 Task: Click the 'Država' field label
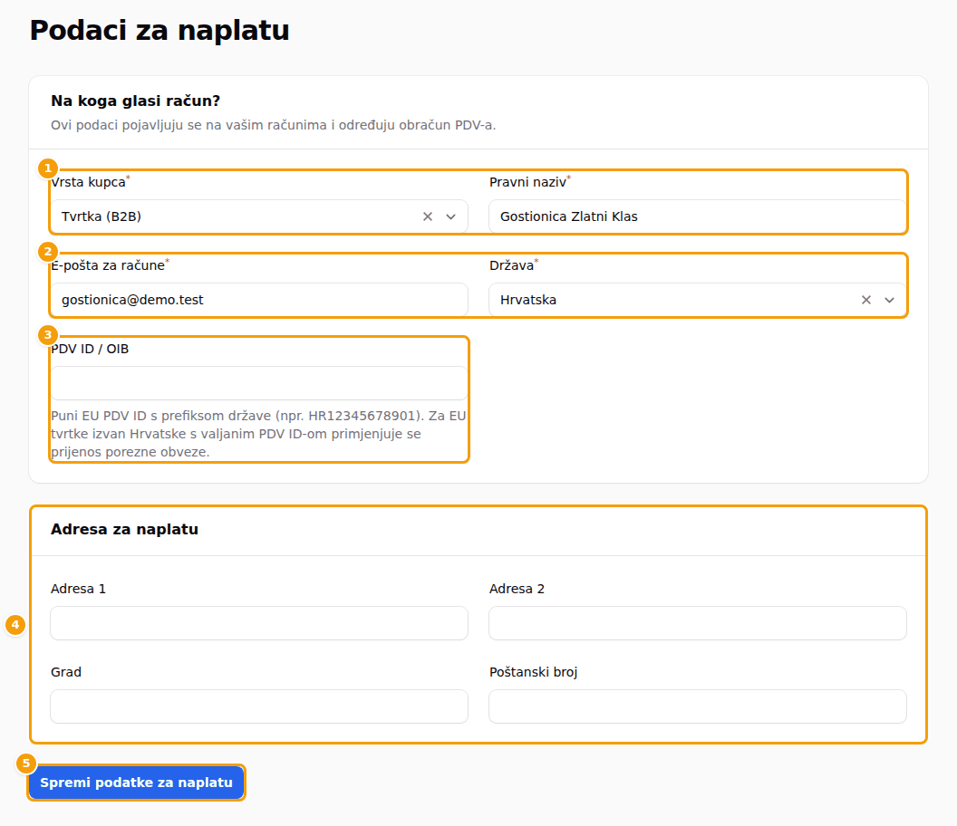point(512,265)
